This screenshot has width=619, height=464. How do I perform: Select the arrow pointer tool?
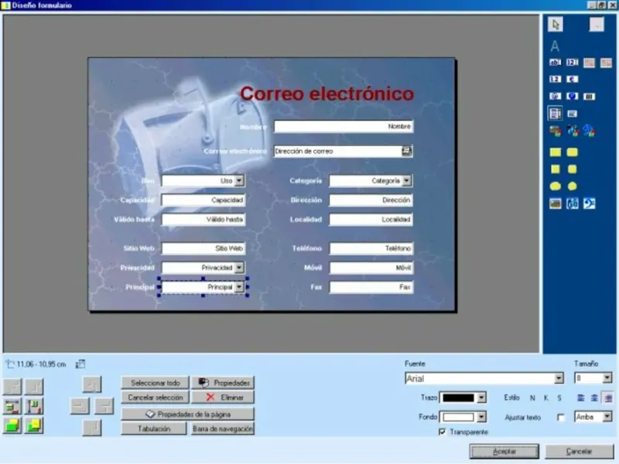(556, 25)
